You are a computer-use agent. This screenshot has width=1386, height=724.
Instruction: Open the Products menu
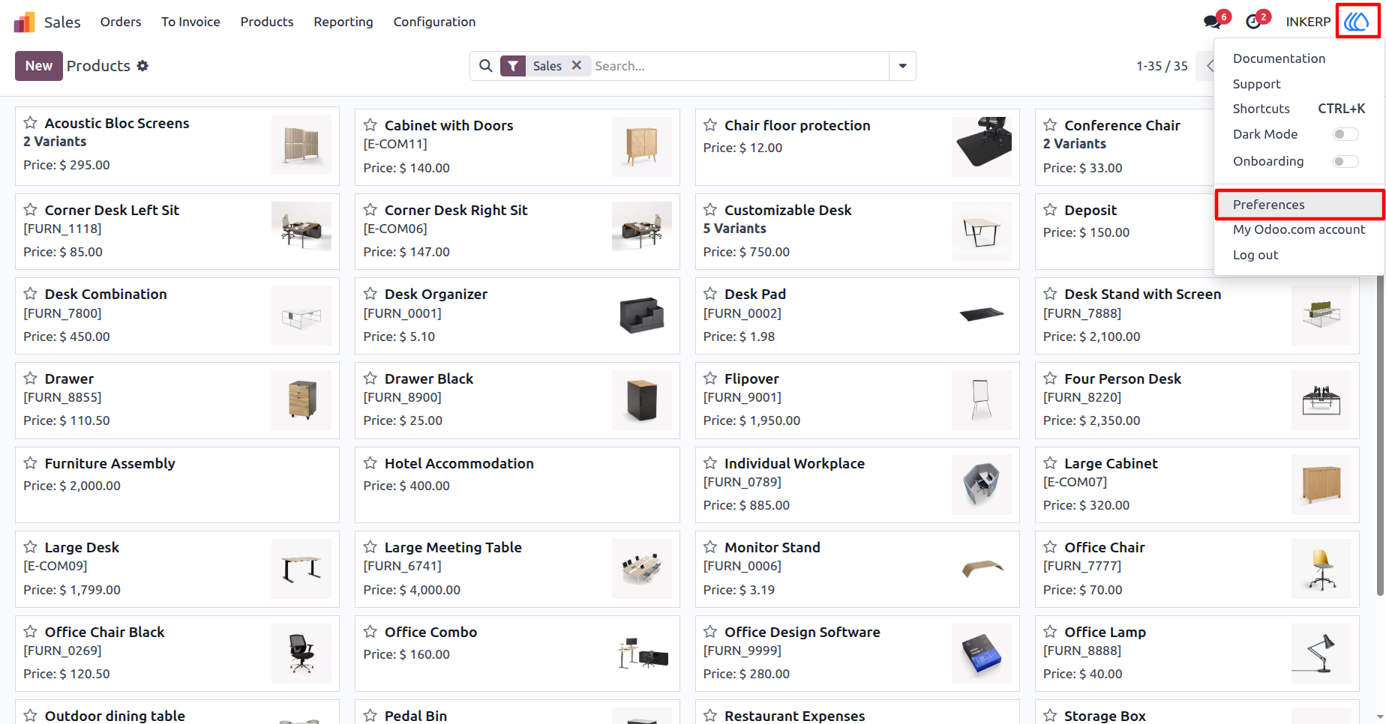[267, 22]
